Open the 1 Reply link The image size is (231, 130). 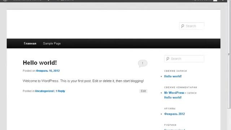(60, 91)
